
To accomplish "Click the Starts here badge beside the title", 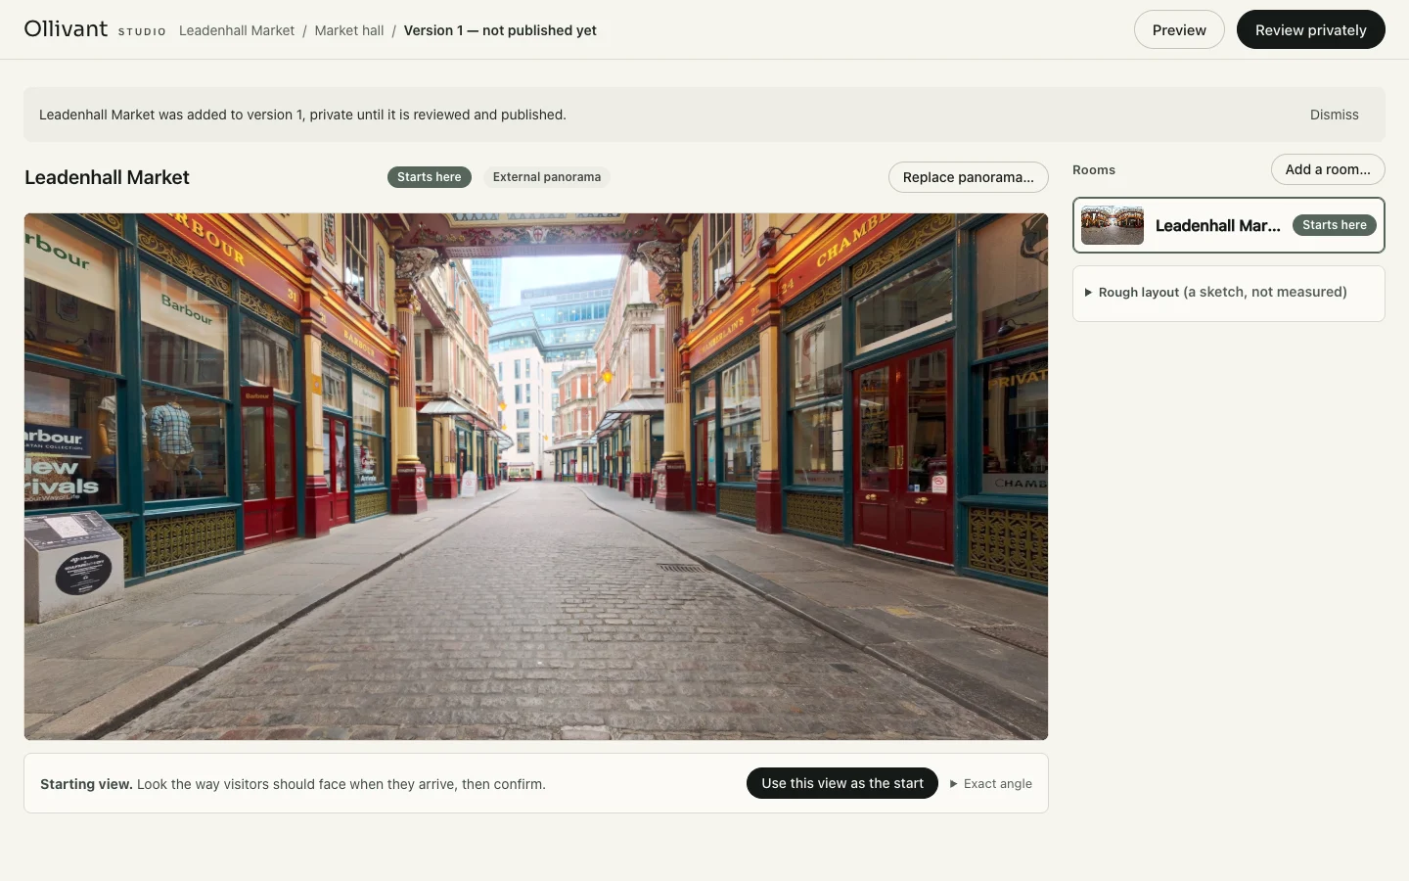I will pos(430,177).
